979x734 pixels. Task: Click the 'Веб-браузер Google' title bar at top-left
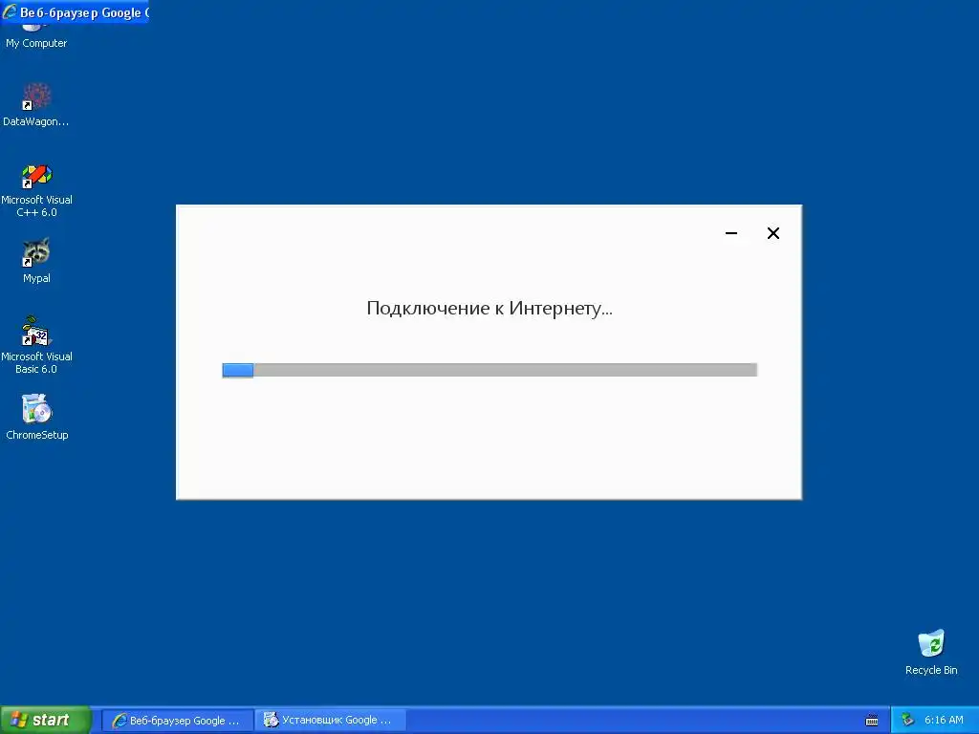(x=75, y=11)
